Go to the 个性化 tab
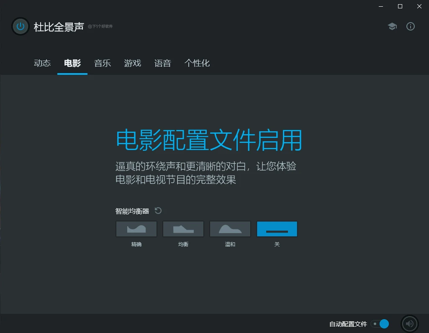 pos(197,63)
